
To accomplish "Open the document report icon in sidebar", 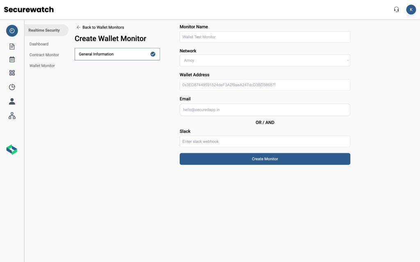I will [11, 46].
